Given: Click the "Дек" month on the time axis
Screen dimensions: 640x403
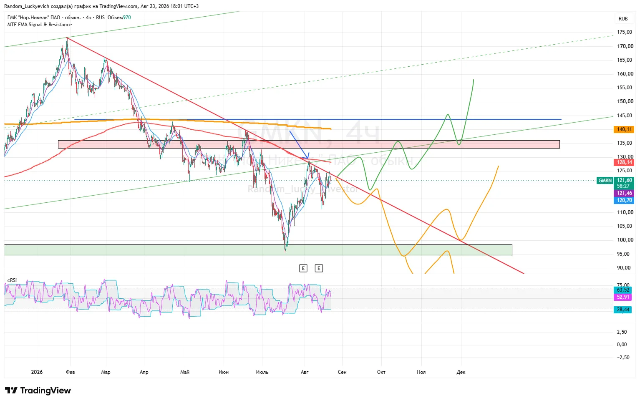Looking at the screenshot, I should tap(461, 372).
